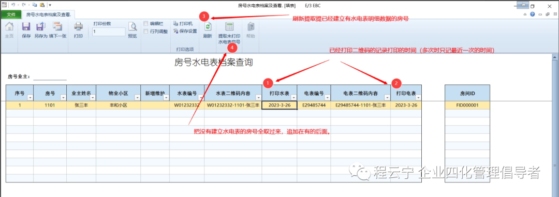Screen dimensions: 559x197
Task: Click the green 刷新 refresh icon
Action: click(208, 27)
